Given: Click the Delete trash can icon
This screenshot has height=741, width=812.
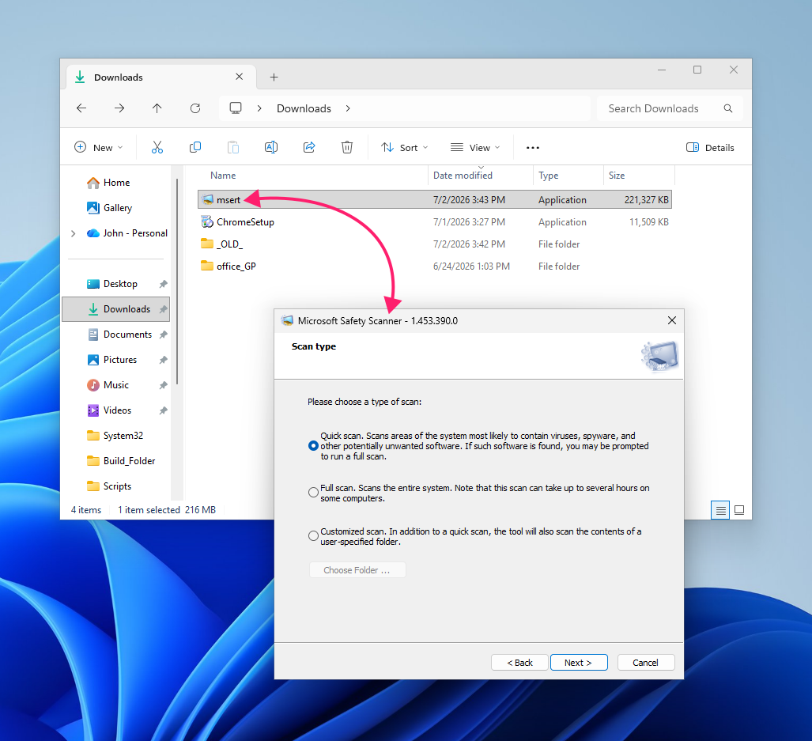Looking at the screenshot, I should 347,148.
